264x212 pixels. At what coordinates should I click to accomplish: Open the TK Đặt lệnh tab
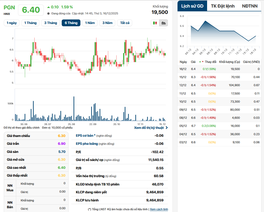(x=223, y=6)
